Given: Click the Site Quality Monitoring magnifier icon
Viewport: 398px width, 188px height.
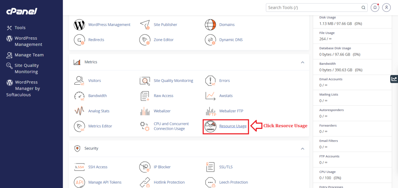Looking at the screenshot, I should point(145,81).
